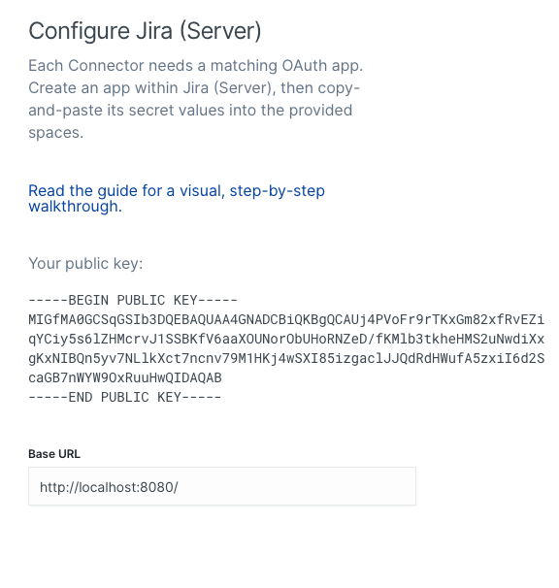Click the Base URL field label
559x588 pixels.
tap(54, 454)
